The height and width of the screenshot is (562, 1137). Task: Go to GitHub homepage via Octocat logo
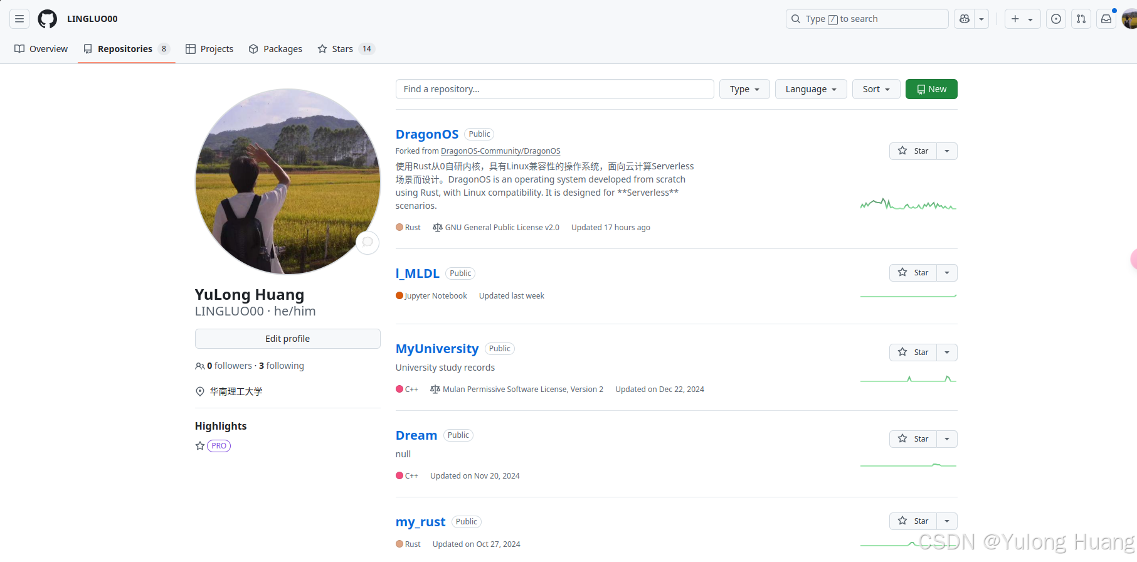coord(47,19)
